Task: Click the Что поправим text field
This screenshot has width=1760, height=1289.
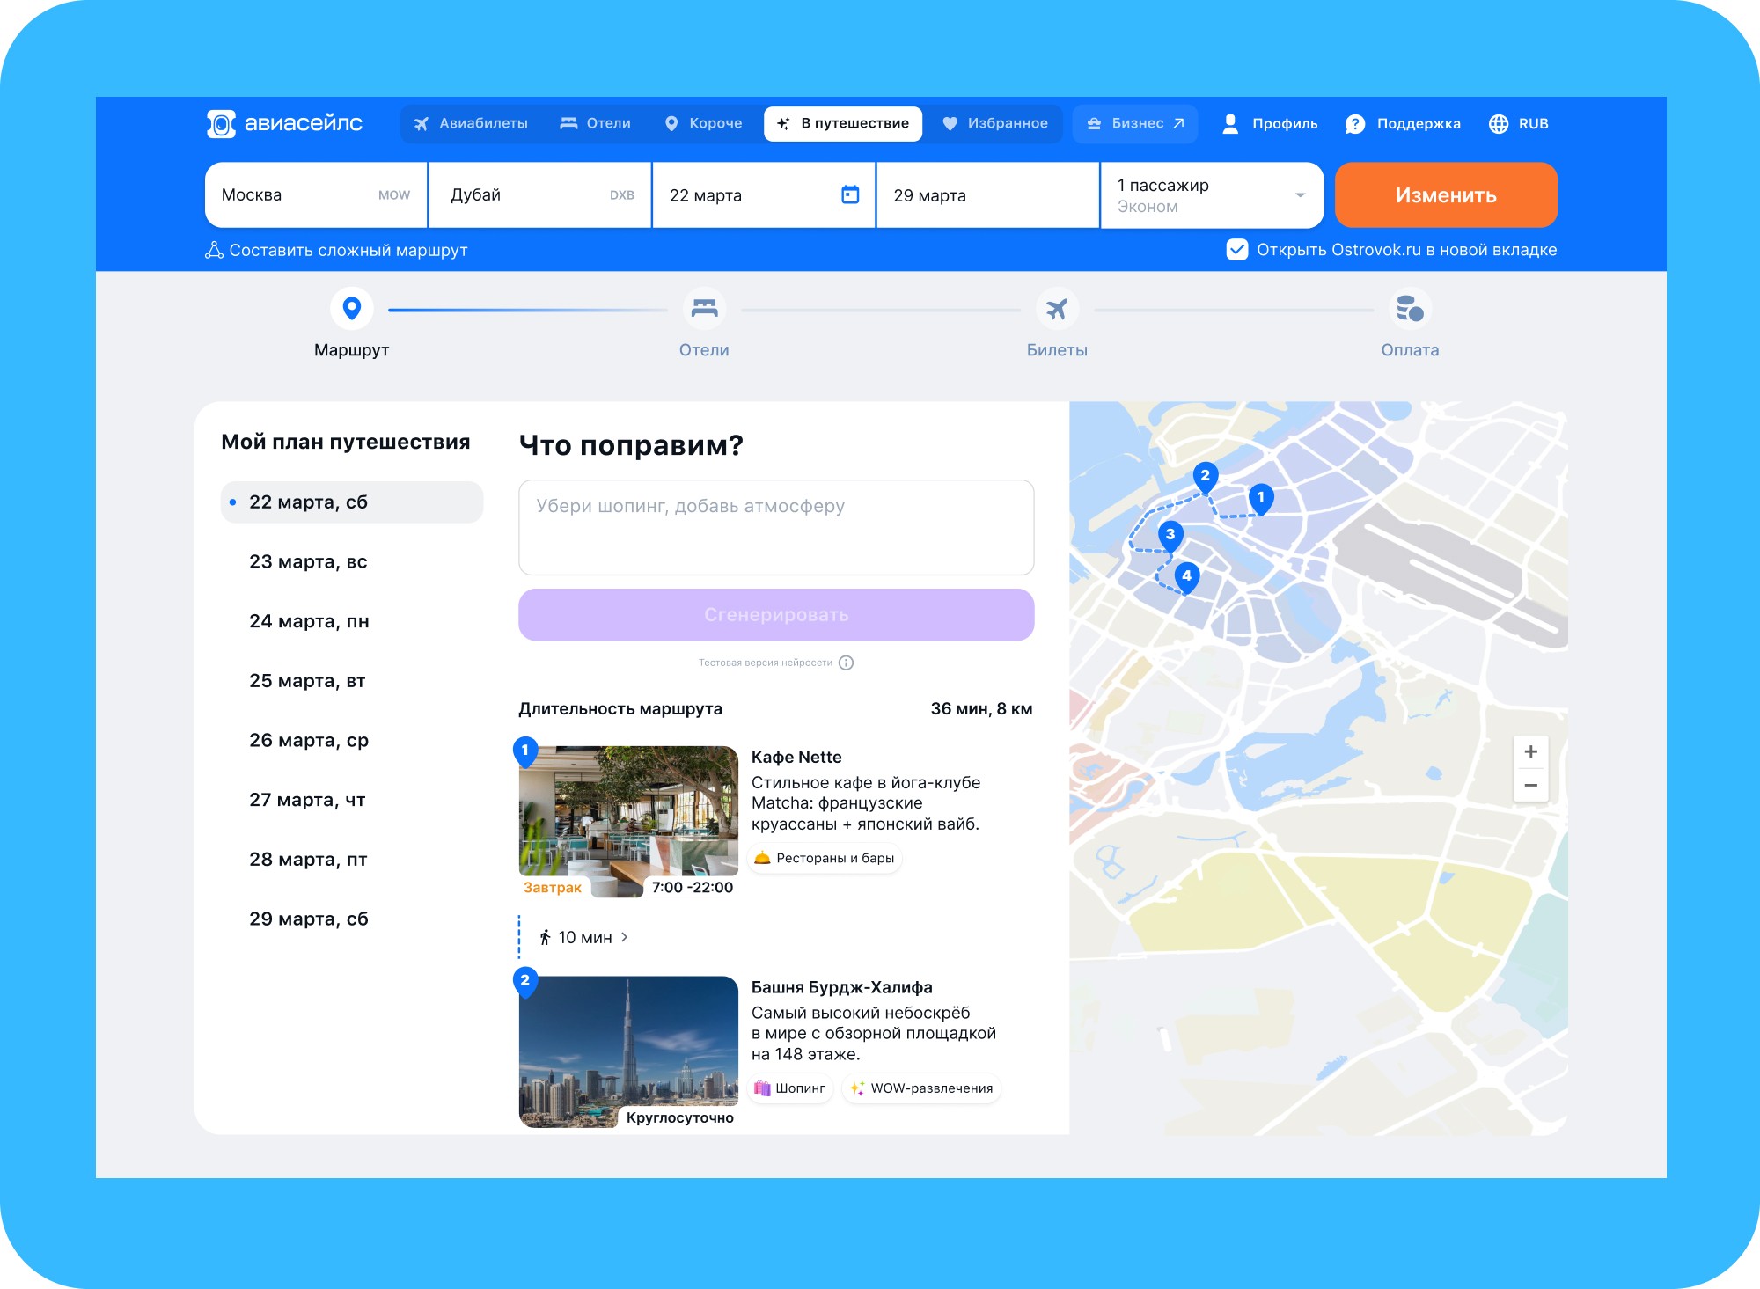Action: [775, 527]
